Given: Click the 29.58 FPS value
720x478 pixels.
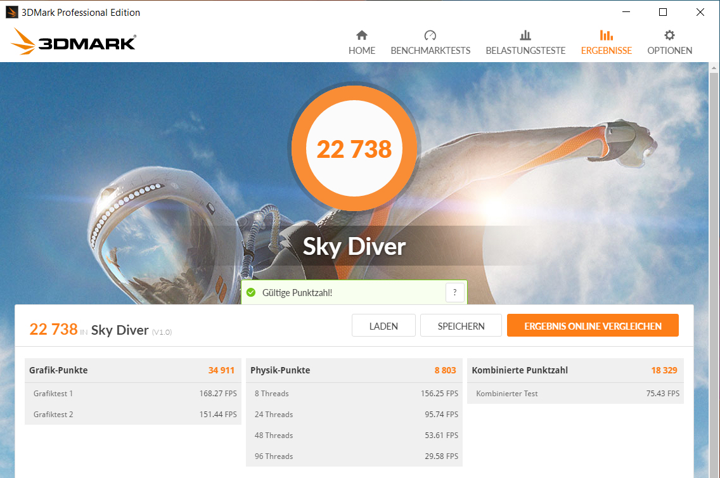Looking at the screenshot, I should pyautogui.click(x=441, y=456).
